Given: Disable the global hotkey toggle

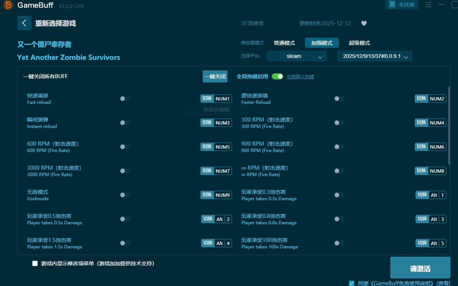Looking at the screenshot, I should click(278, 76).
